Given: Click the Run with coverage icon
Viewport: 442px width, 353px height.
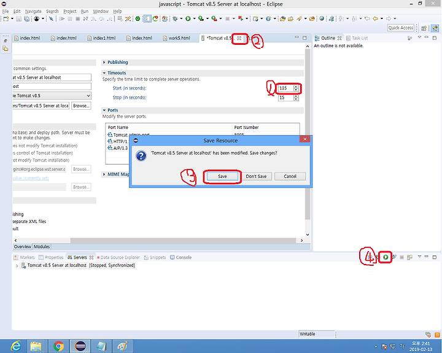Looking at the screenshot, I should point(201,18).
